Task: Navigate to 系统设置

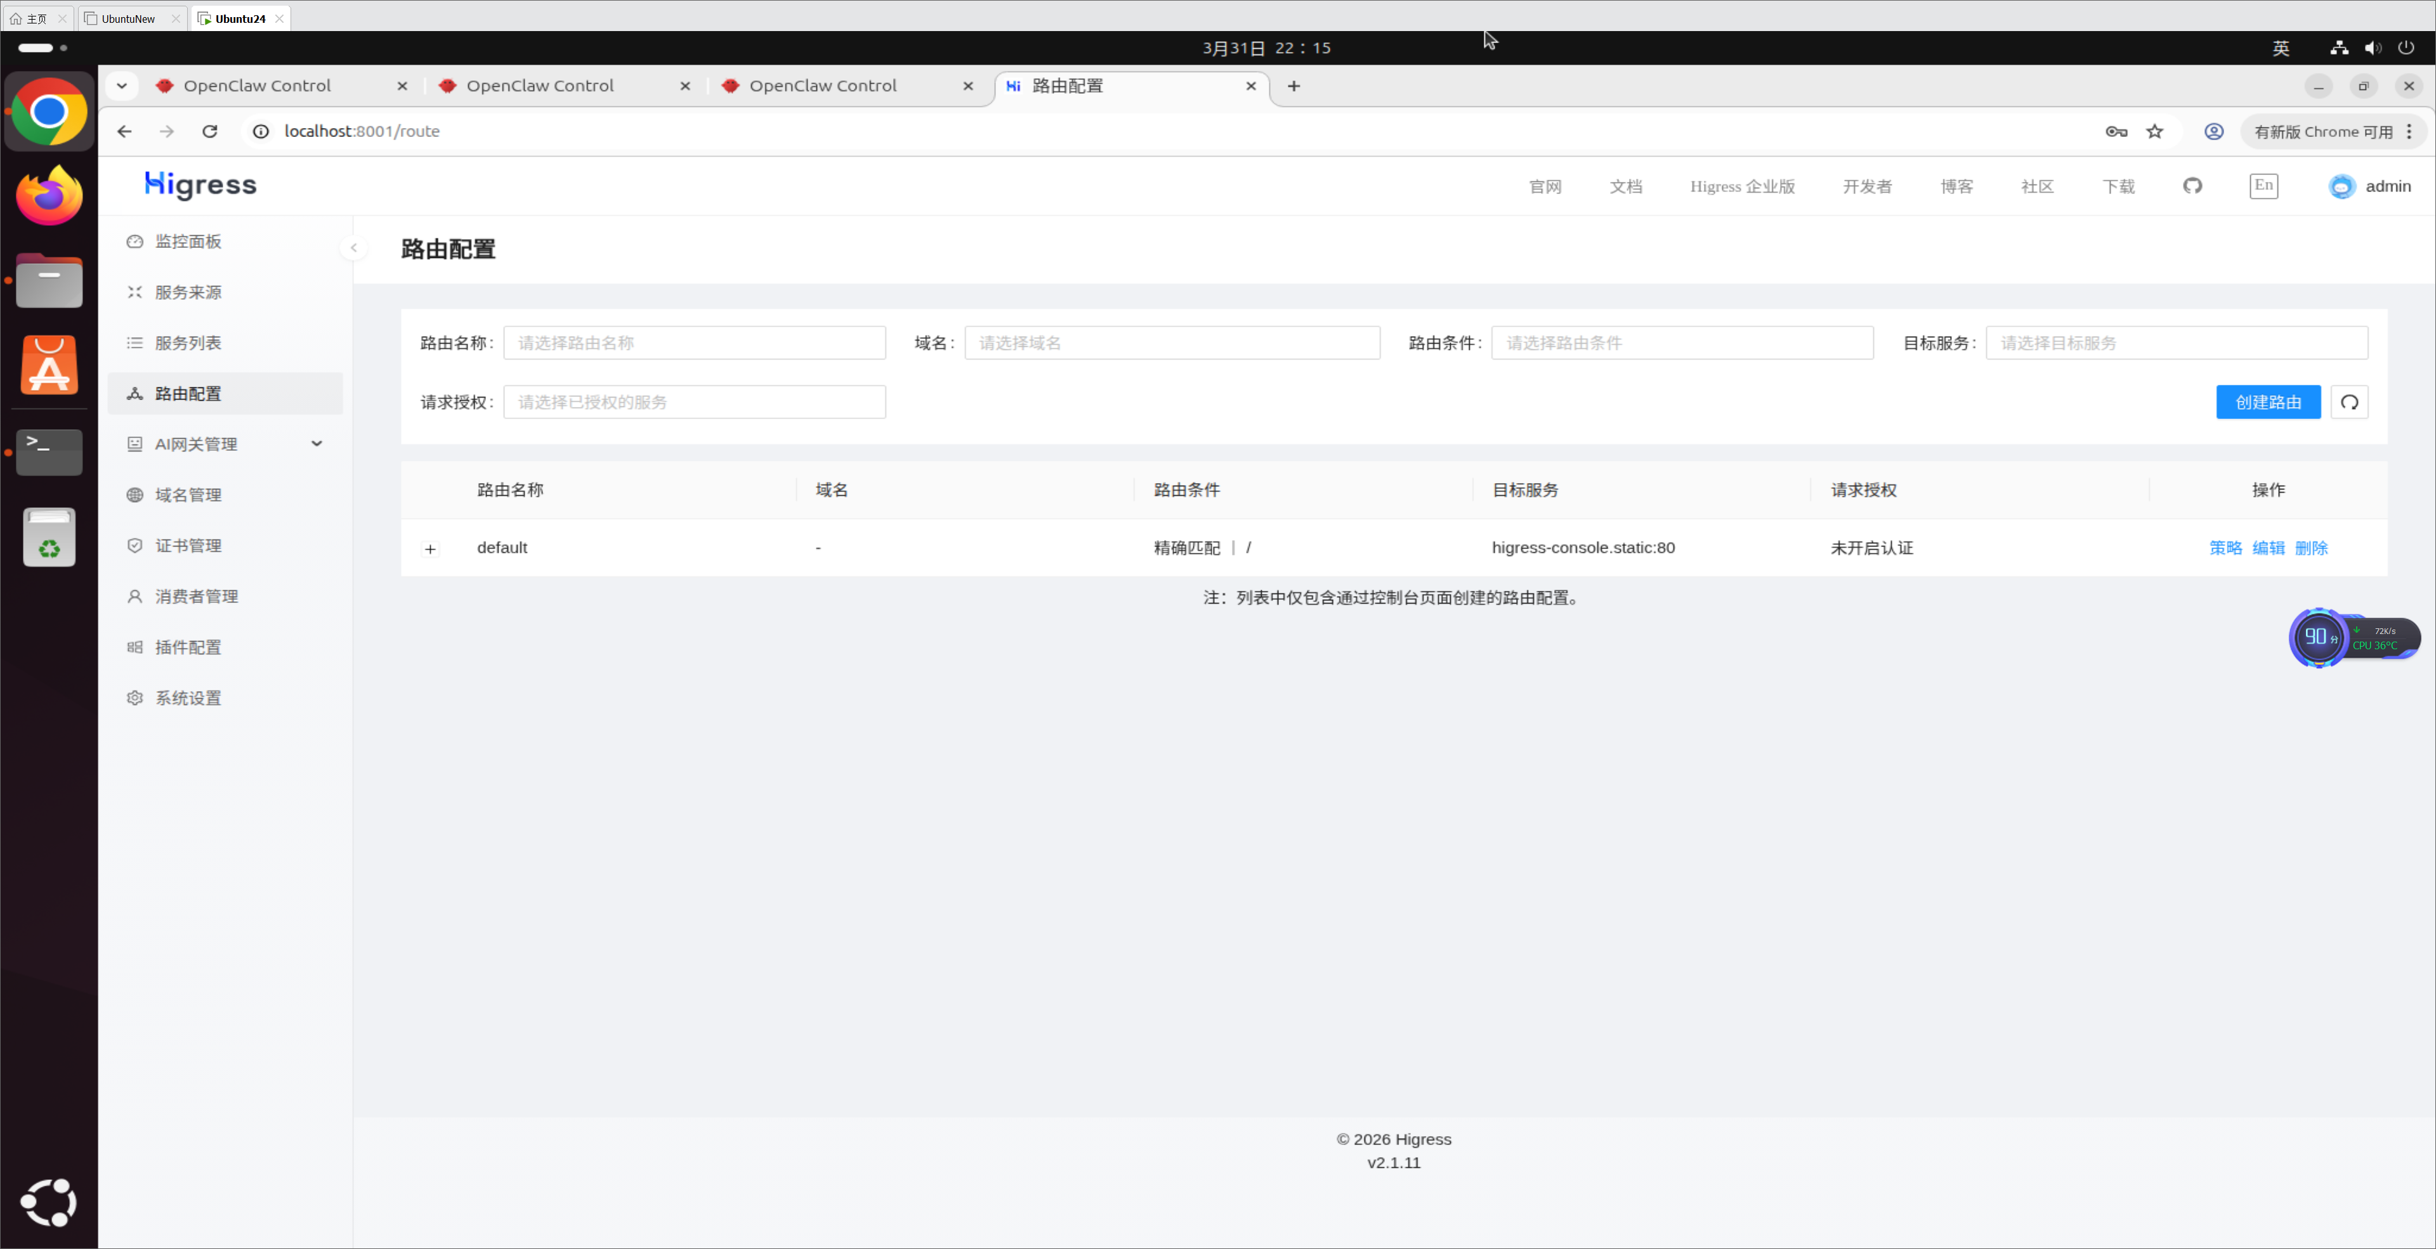Action: [x=188, y=698]
